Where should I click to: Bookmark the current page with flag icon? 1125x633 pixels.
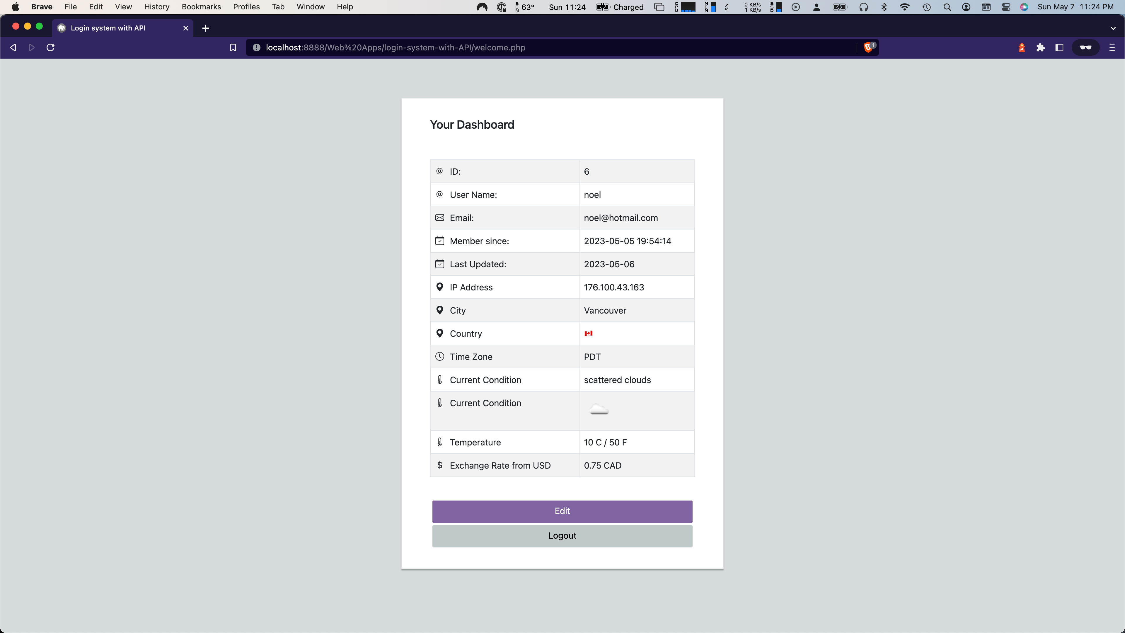(233, 47)
